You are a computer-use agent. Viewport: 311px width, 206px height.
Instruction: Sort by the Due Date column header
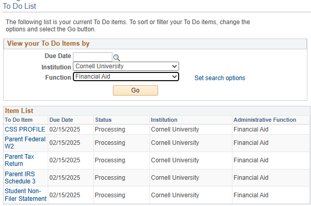pos(61,120)
